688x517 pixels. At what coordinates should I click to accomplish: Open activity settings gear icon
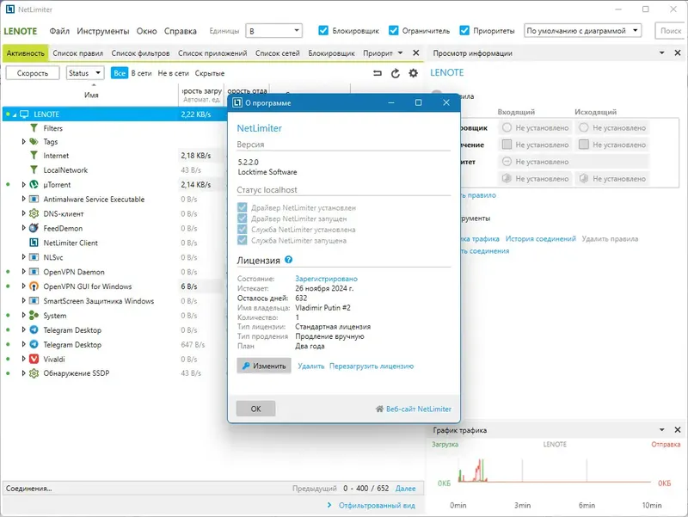[414, 73]
